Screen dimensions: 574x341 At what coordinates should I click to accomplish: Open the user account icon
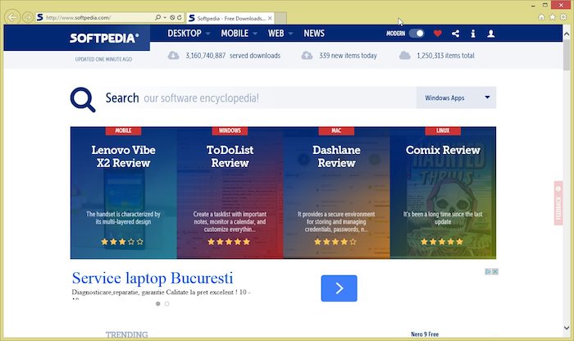[x=491, y=34]
